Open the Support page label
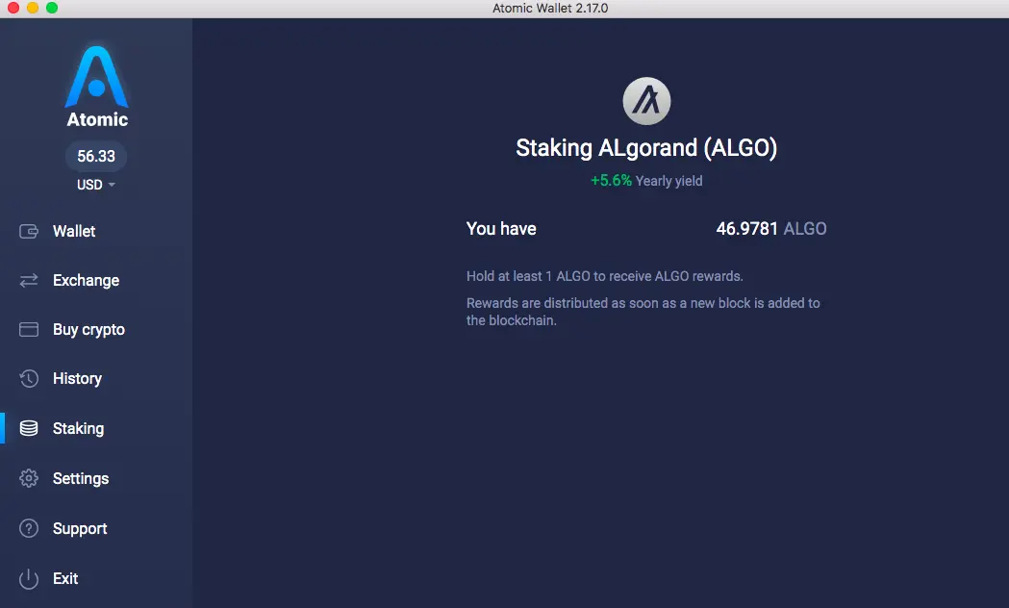The height and width of the screenshot is (608, 1009). 80,529
